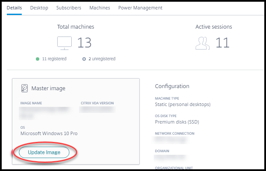The image size is (266, 171).
Task: Open the Details tab
Action: (14, 8)
